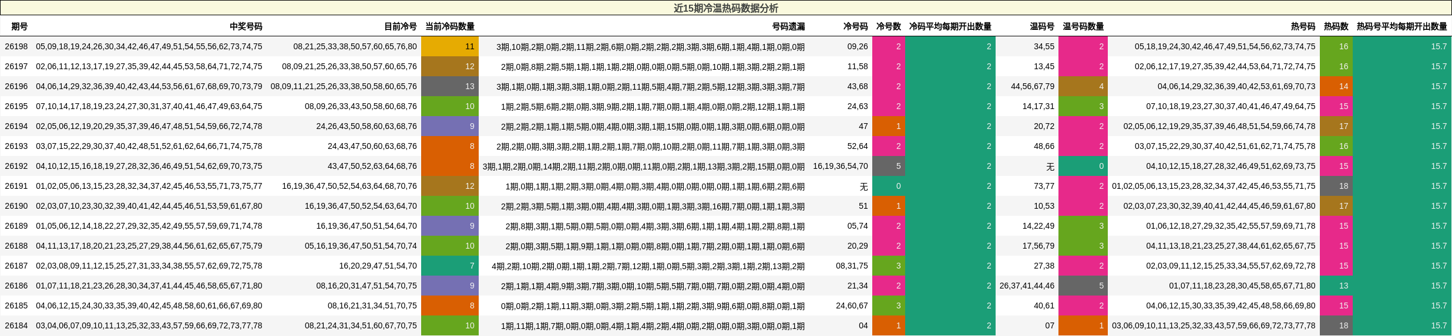Click purple cold count cell 9 in row 26194
The width and height of the screenshot is (1452, 336).
[450, 126]
